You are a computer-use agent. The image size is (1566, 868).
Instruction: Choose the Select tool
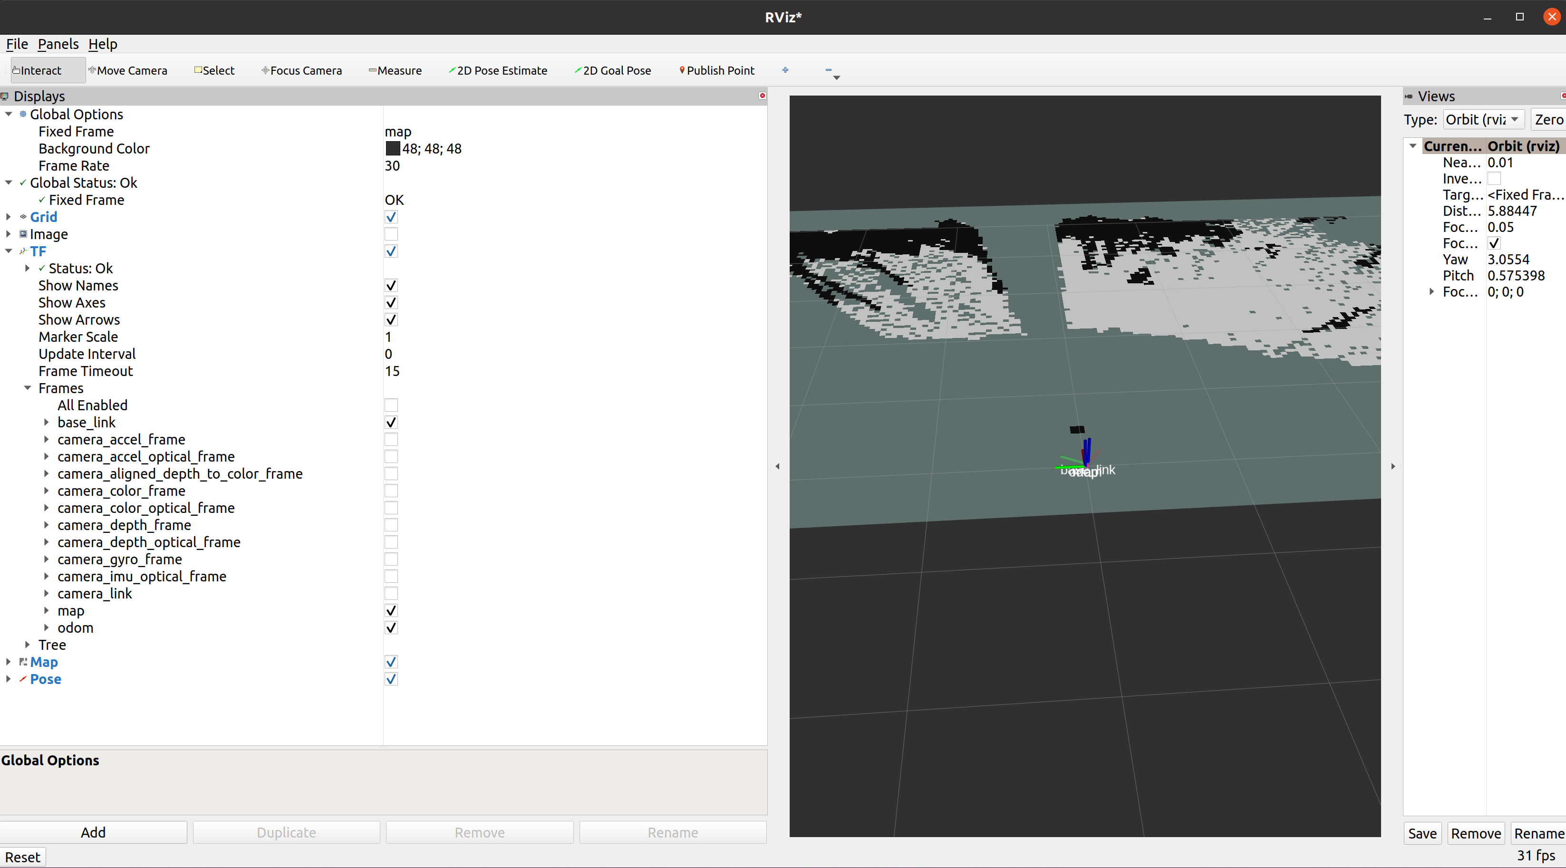pyautogui.click(x=214, y=70)
